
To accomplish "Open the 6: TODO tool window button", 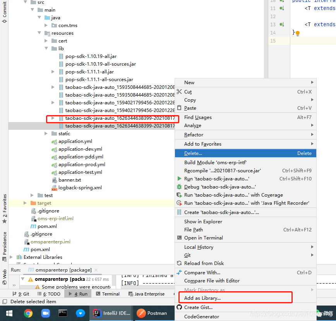I will [x=49, y=294].
